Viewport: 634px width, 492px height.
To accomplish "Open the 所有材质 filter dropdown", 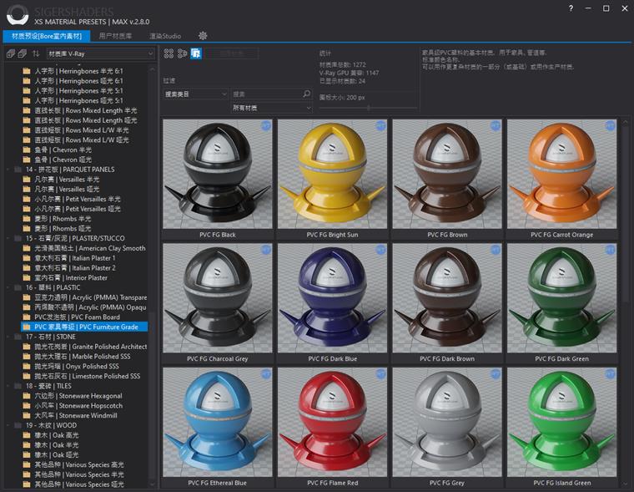I will pyautogui.click(x=271, y=108).
